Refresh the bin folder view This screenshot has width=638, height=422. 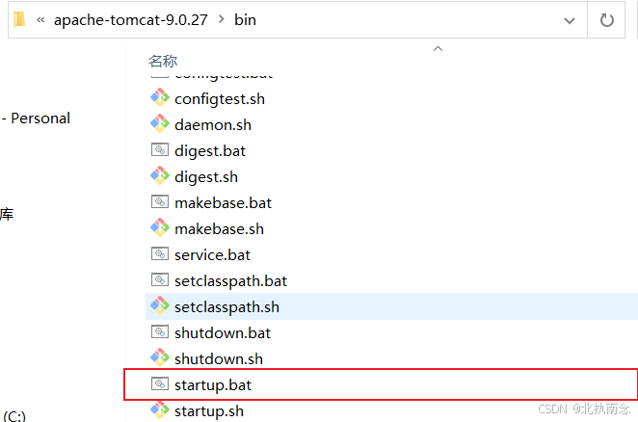tap(606, 20)
